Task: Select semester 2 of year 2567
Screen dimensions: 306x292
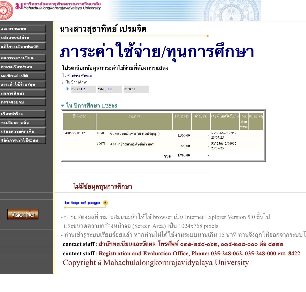Action: click(111, 89)
